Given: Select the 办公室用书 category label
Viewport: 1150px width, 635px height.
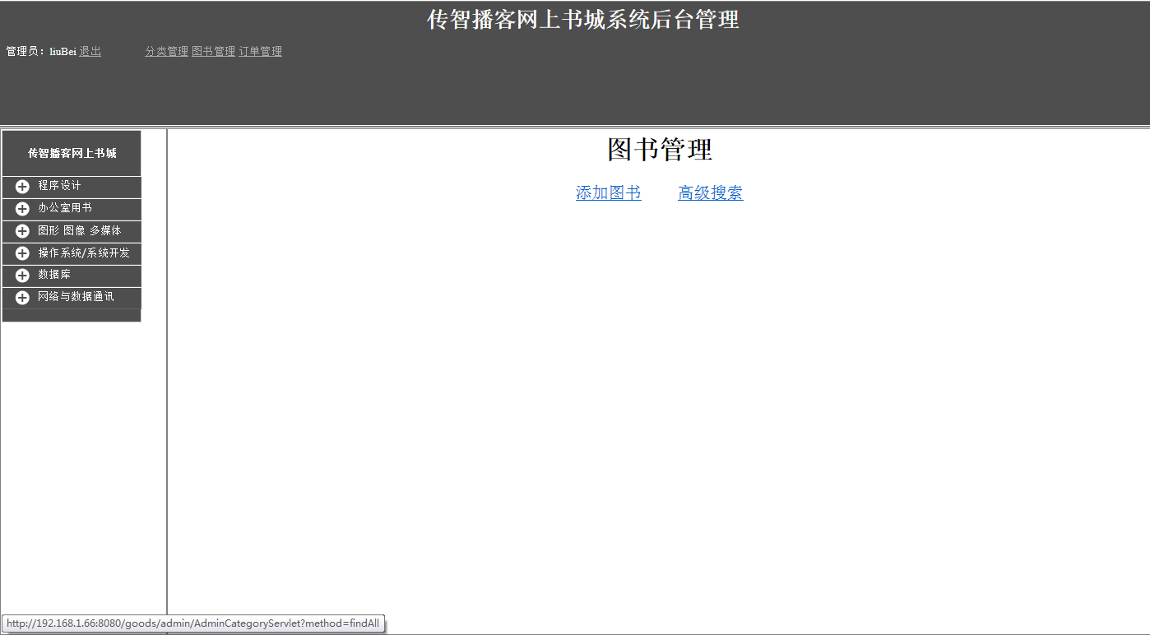Looking at the screenshot, I should coord(65,208).
